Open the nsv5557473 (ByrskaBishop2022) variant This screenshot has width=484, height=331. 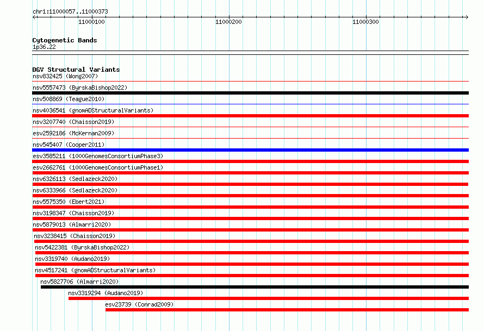point(80,88)
